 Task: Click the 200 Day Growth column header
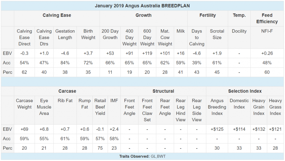tap(110, 34)
